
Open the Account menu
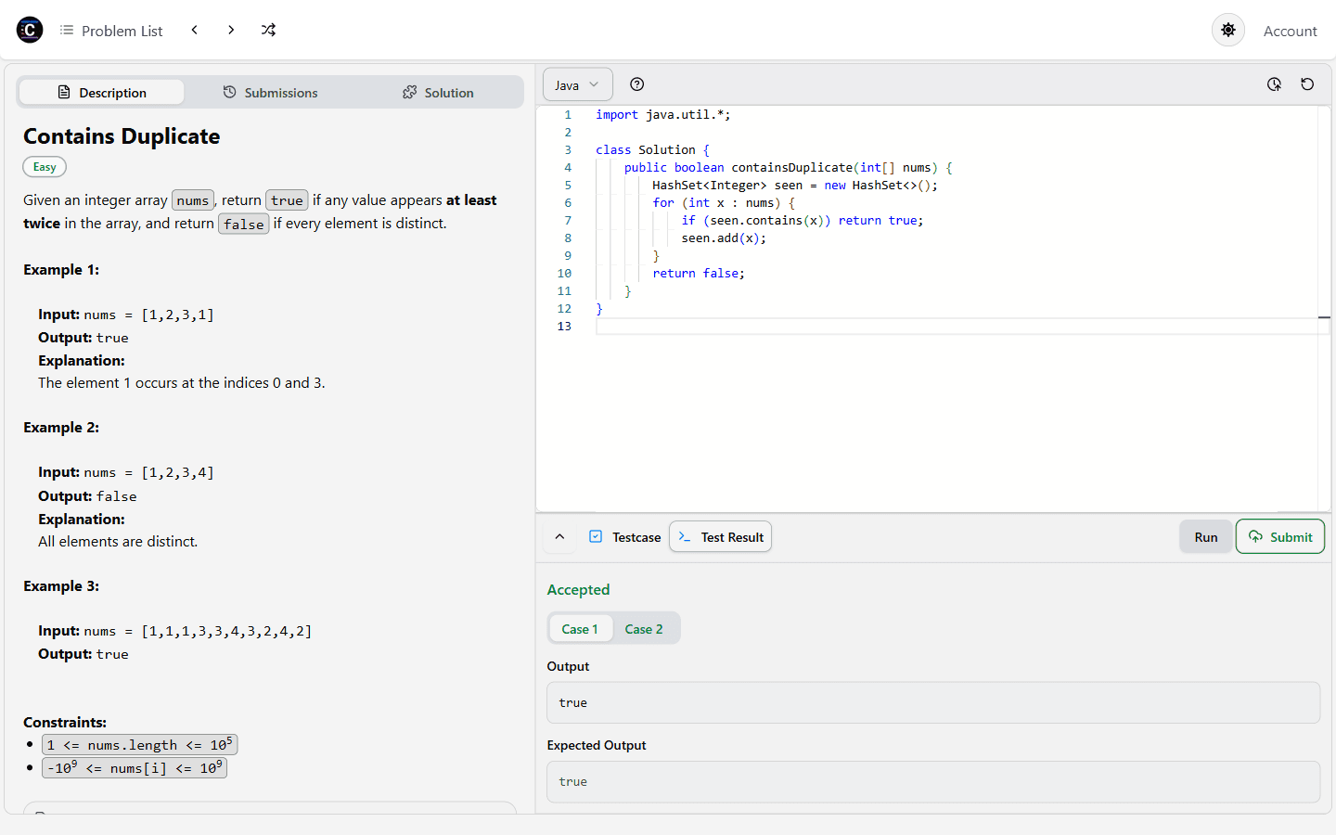(x=1290, y=31)
